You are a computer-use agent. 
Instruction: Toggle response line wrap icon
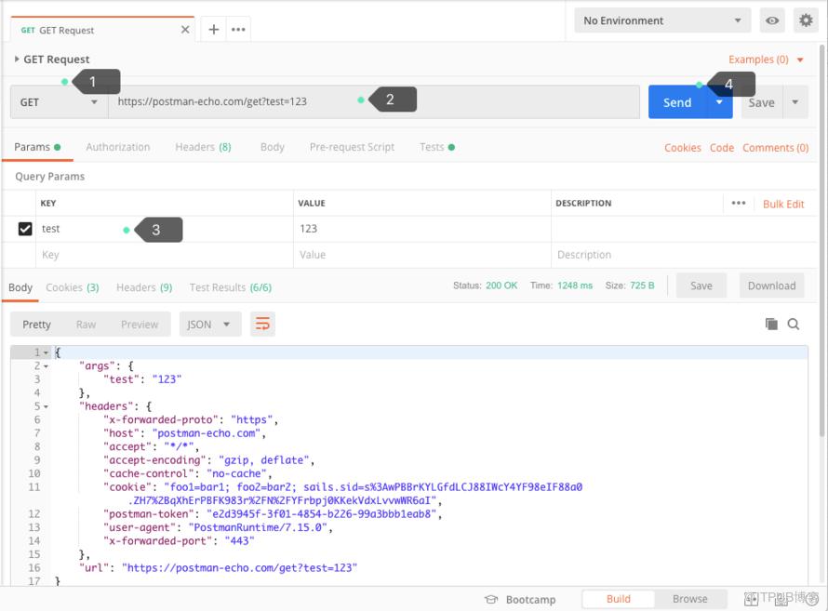coord(262,324)
